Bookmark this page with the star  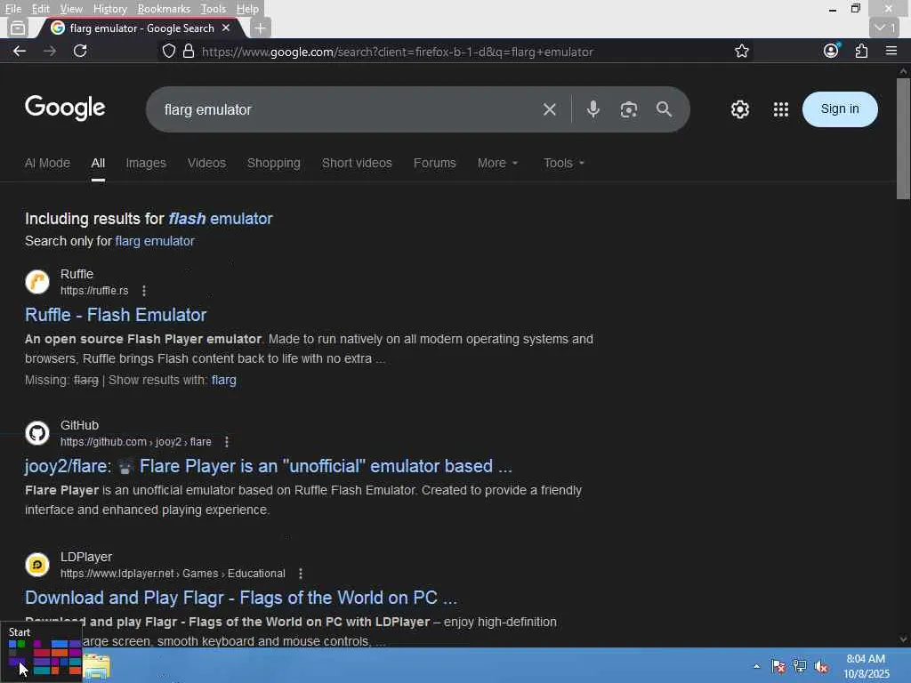(x=741, y=51)
